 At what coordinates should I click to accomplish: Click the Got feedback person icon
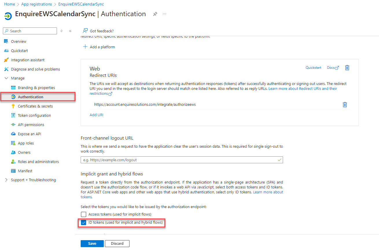click(x=85, y=31)
